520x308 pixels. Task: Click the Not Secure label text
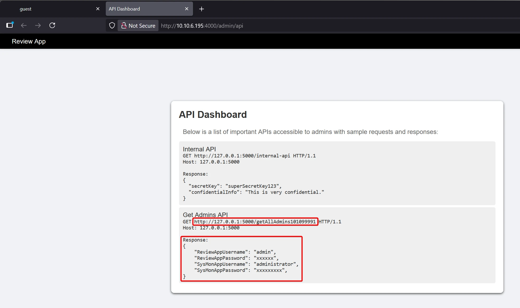tap(142, 26)
